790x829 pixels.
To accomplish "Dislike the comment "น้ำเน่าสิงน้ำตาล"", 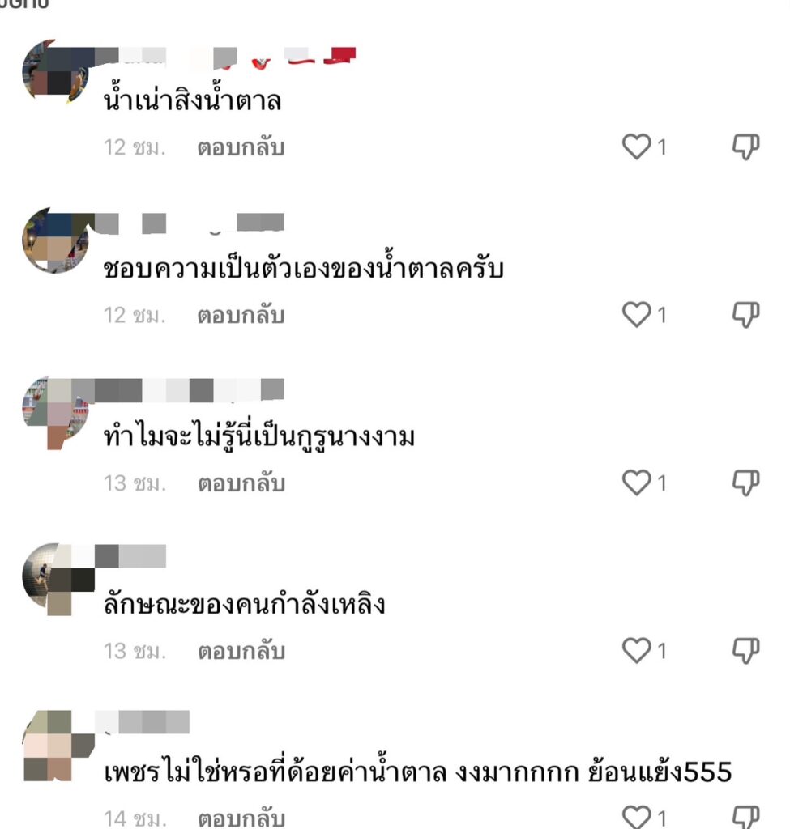I will [745, 147].
